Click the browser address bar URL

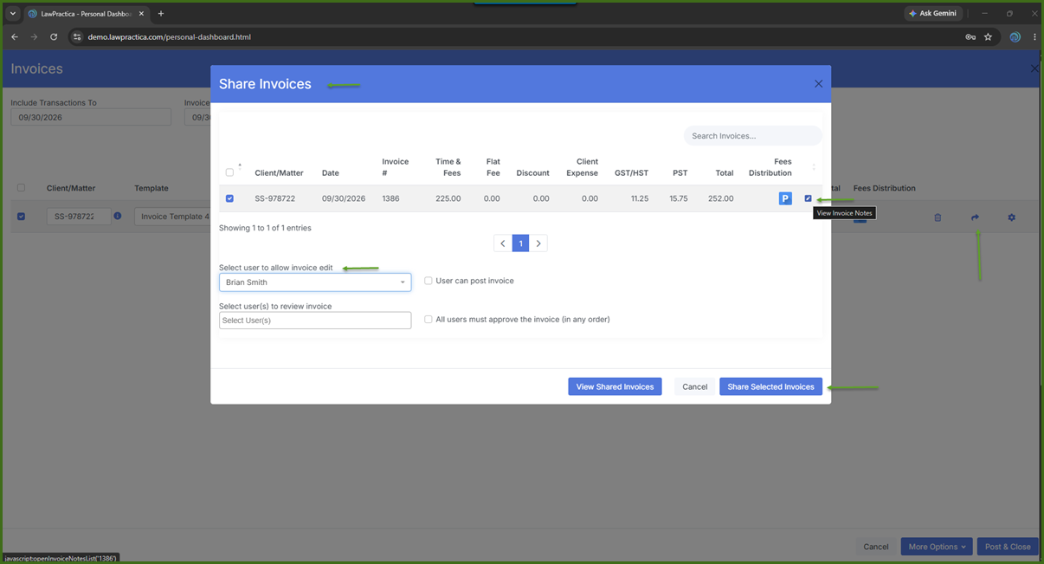tap(169, 37)
